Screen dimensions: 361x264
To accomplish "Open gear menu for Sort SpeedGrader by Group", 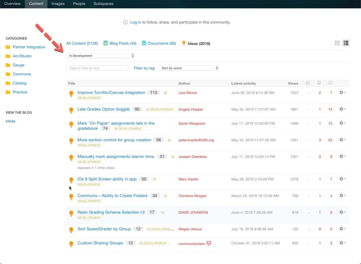I will click(342, 229).
